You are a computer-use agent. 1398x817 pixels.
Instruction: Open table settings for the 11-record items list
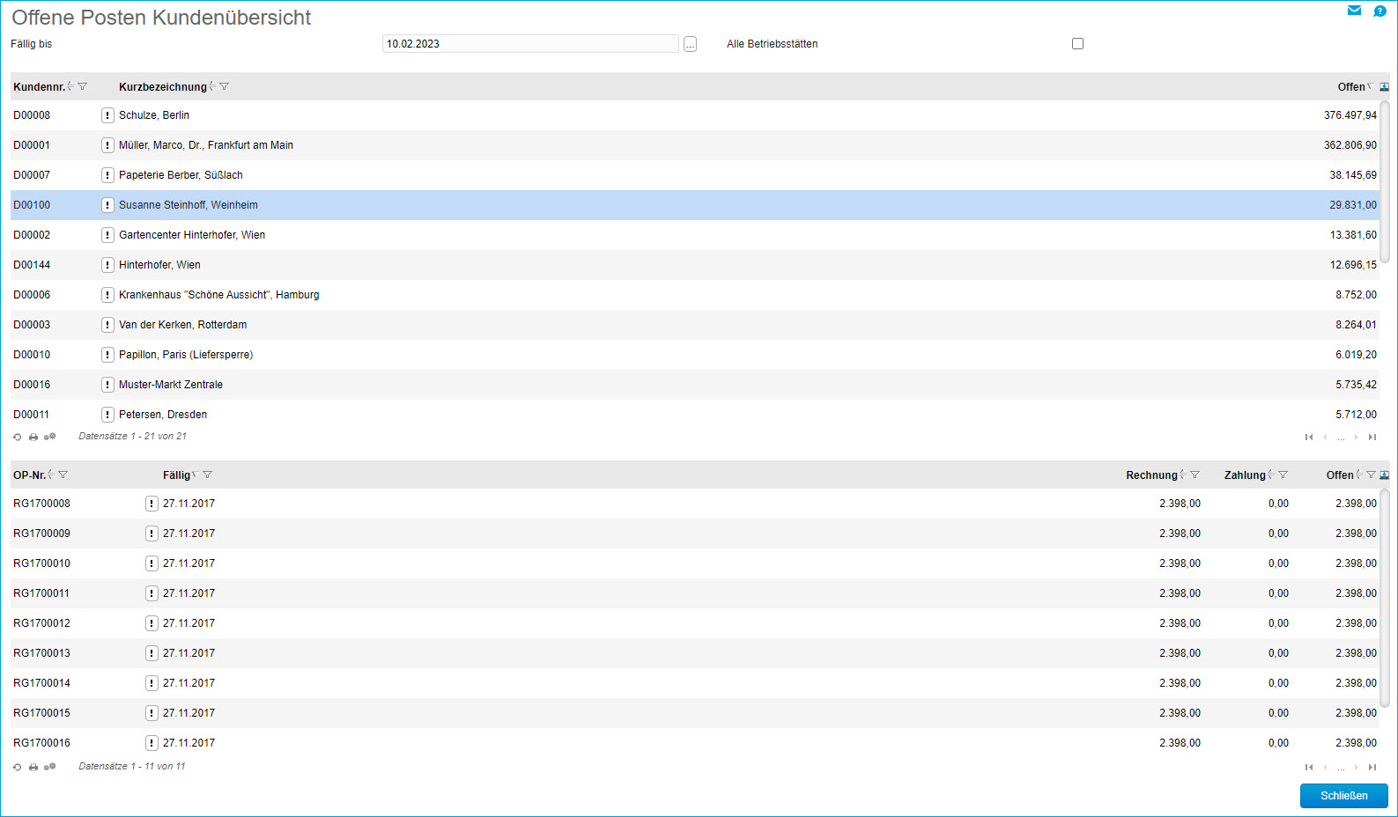click(50, 767)
